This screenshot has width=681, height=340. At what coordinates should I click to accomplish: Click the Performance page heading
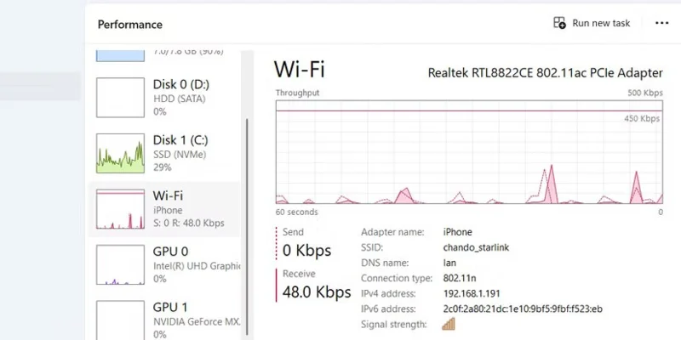pyautogui.click(x=129, y=25)
